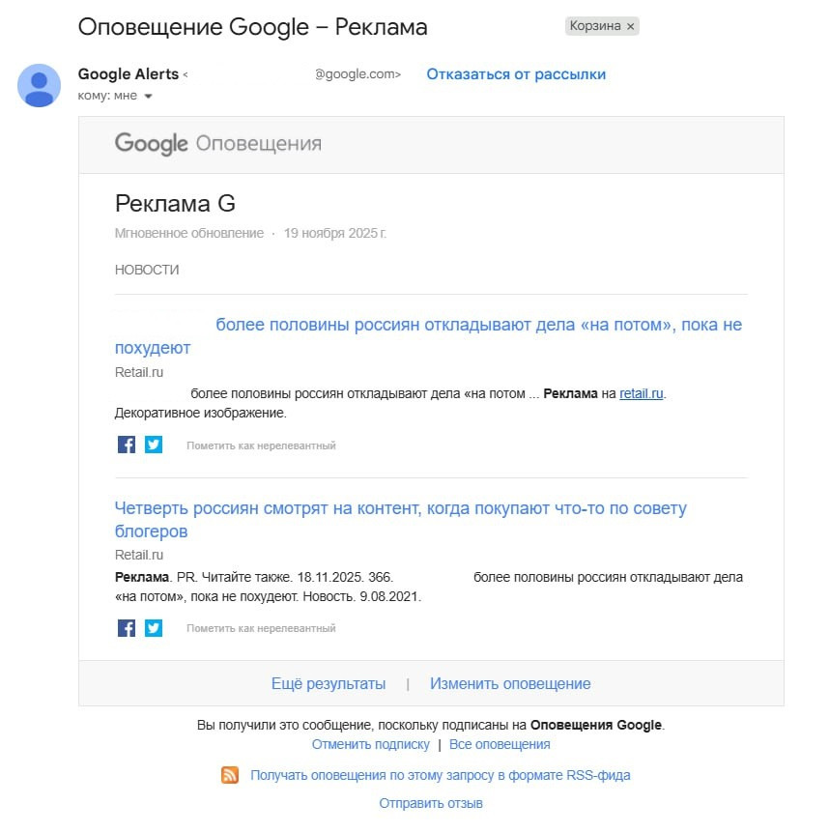Screen dimensions: 829x833
Task: Open 'Все оповещения' link
Action: click(x=500, y=745)
